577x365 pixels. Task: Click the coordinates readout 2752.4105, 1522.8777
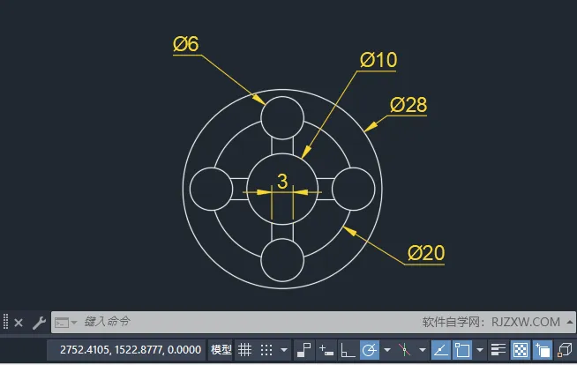pyautogui.click(x=131, y=349)
